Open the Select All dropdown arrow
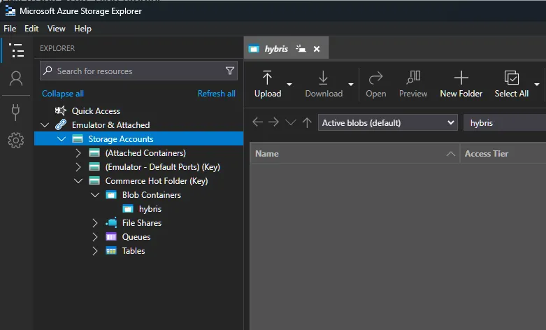 (537, 84)
